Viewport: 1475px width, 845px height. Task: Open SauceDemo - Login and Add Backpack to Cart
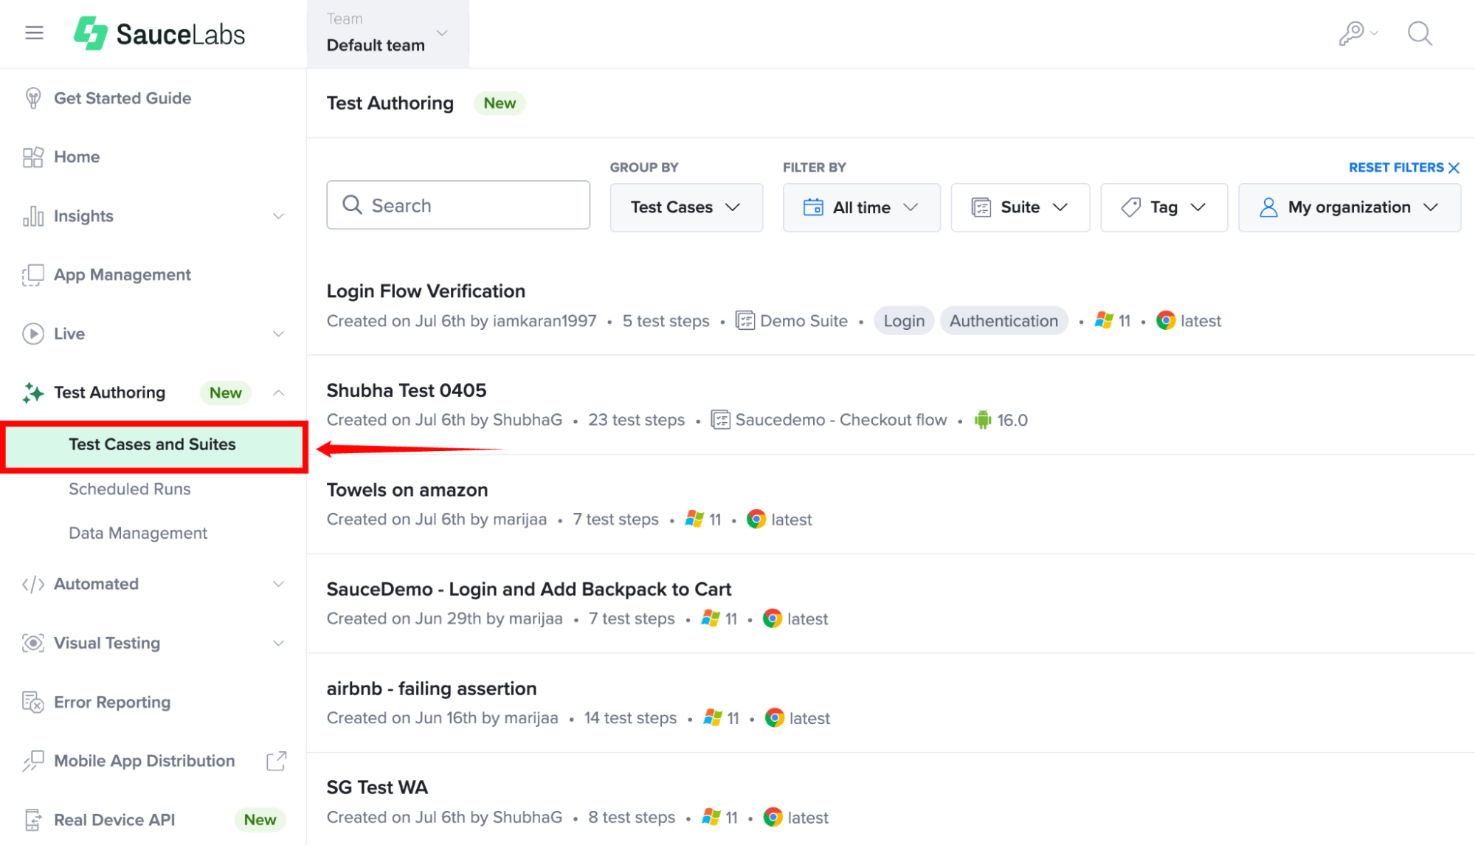[x=529, y=590]
